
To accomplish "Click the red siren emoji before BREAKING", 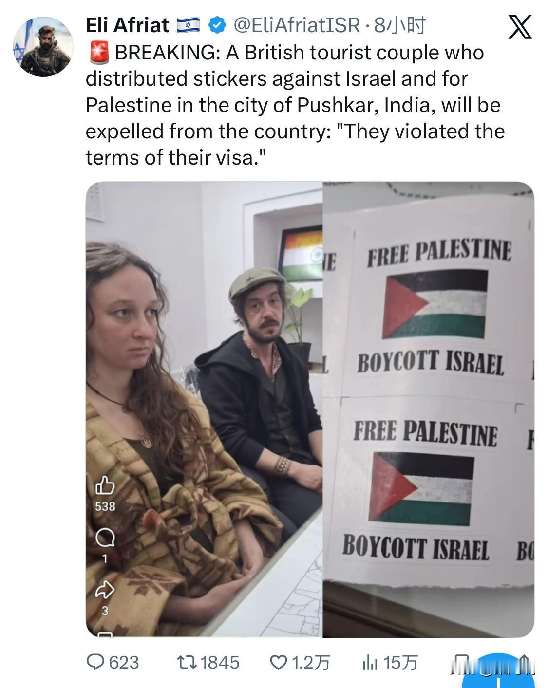I will click(x=98, y=52).
